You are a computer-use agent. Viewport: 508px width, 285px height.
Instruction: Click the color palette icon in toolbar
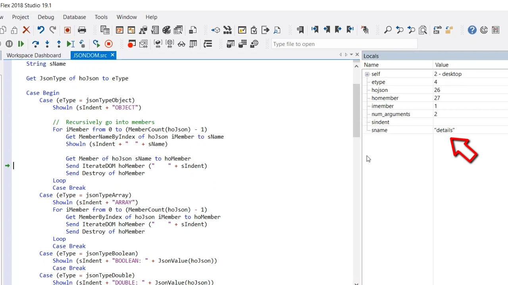[167, 30]
